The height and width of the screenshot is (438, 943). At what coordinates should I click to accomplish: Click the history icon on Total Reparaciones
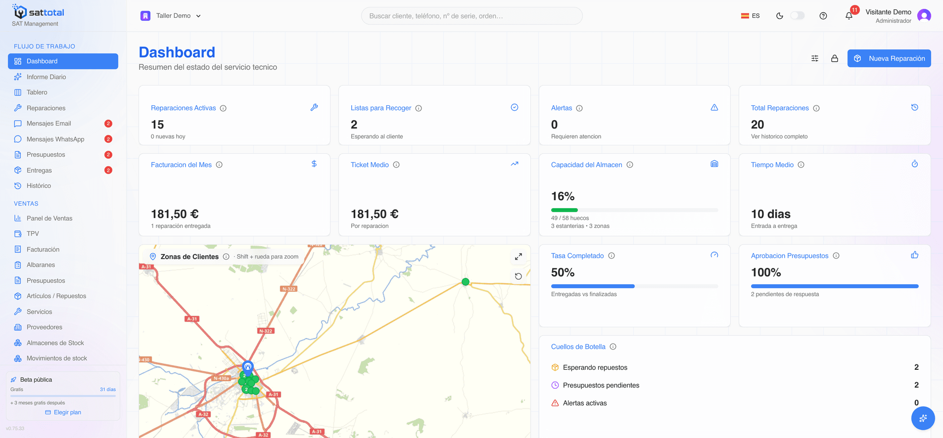point(915,107)
